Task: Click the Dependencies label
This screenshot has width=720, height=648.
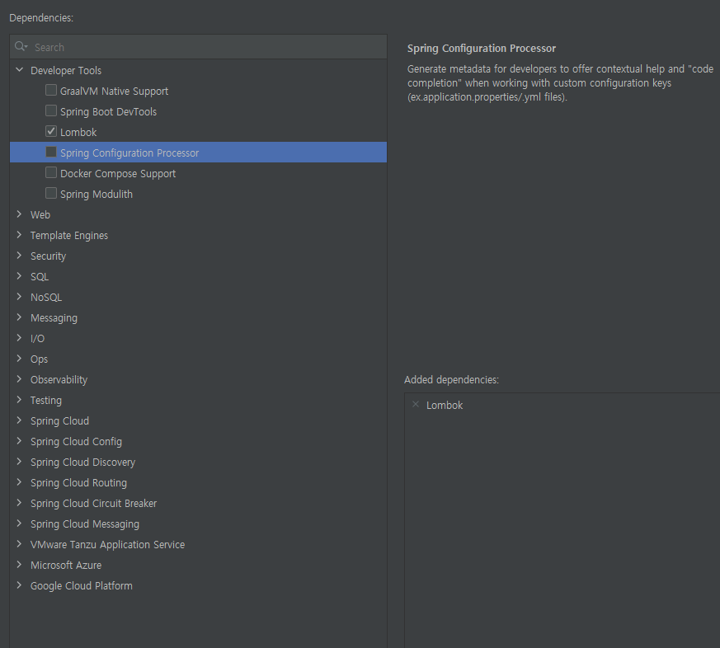Action: click(41, 18)
